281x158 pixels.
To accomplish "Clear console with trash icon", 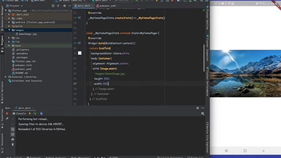I will 13,144.
